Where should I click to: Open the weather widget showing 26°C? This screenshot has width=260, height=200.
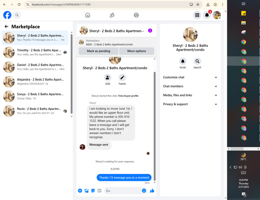point(243,156)
